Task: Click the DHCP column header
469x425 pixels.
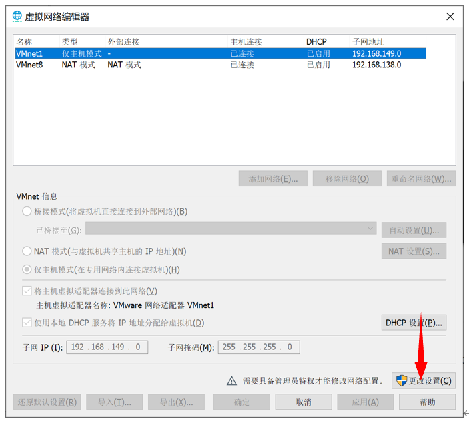Action: [x=327, y=41]
